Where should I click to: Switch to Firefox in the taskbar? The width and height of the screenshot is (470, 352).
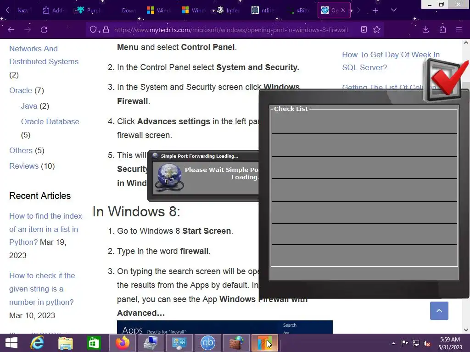pyautogui.click(x=122, y=343)
